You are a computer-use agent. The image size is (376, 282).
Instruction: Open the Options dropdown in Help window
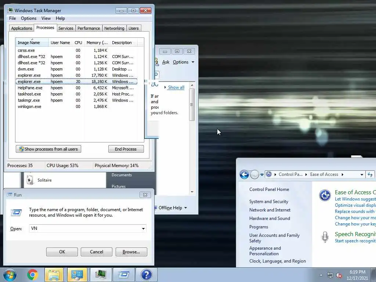point(184,62)
